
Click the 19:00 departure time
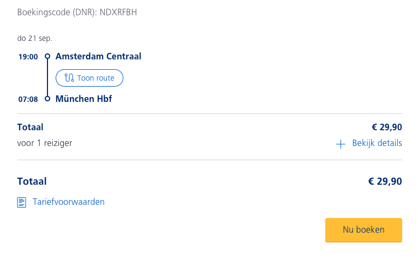[28, 57]
